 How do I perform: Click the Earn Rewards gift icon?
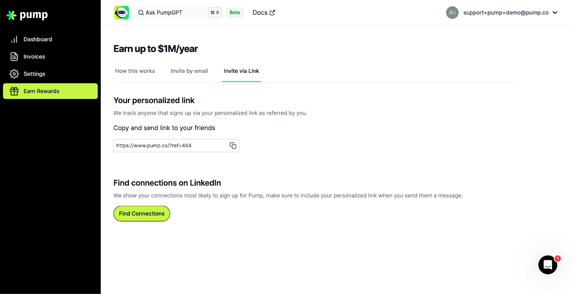(x=14, y=91)
